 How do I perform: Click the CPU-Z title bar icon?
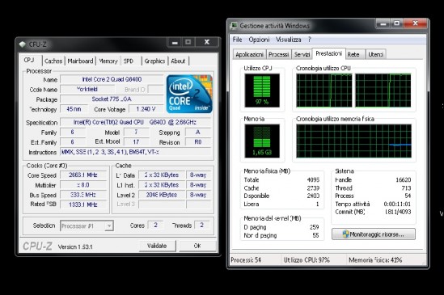click(23, 44)
